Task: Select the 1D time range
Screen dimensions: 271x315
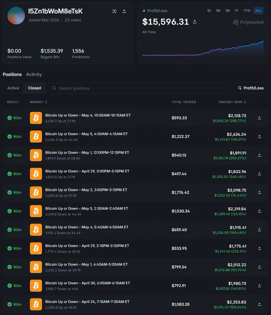Action: coord(209,11)
